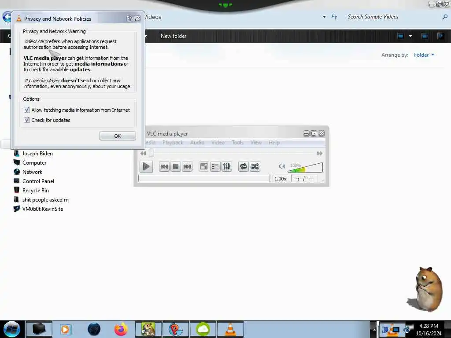Image resolution: width=451 pixels, height=338 pixels.
Task: Click the 1.00x playback speed label
Action: point(281,179)
